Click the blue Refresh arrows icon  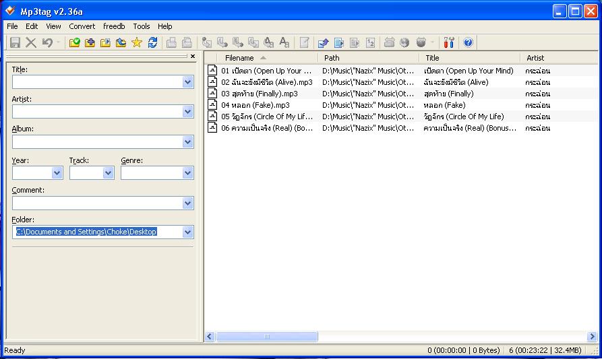[x=152, y=42]
